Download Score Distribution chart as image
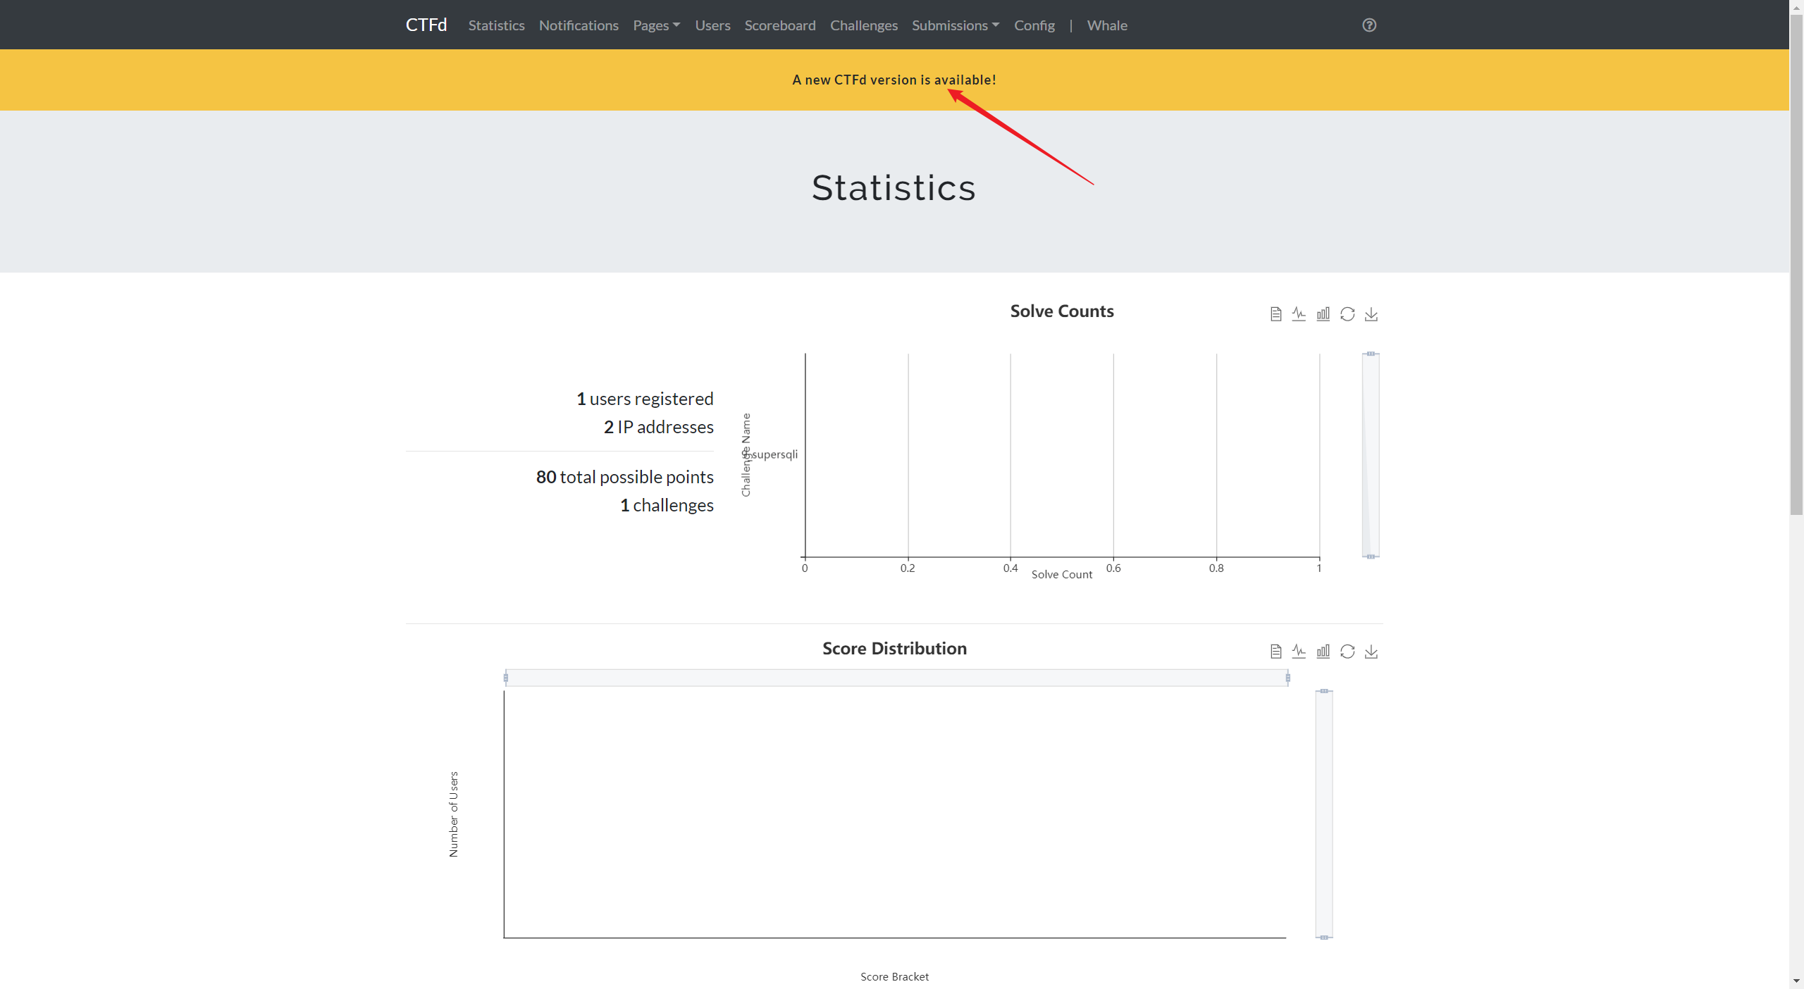This screenshot has height=989, width=1804. point(1371,652)
